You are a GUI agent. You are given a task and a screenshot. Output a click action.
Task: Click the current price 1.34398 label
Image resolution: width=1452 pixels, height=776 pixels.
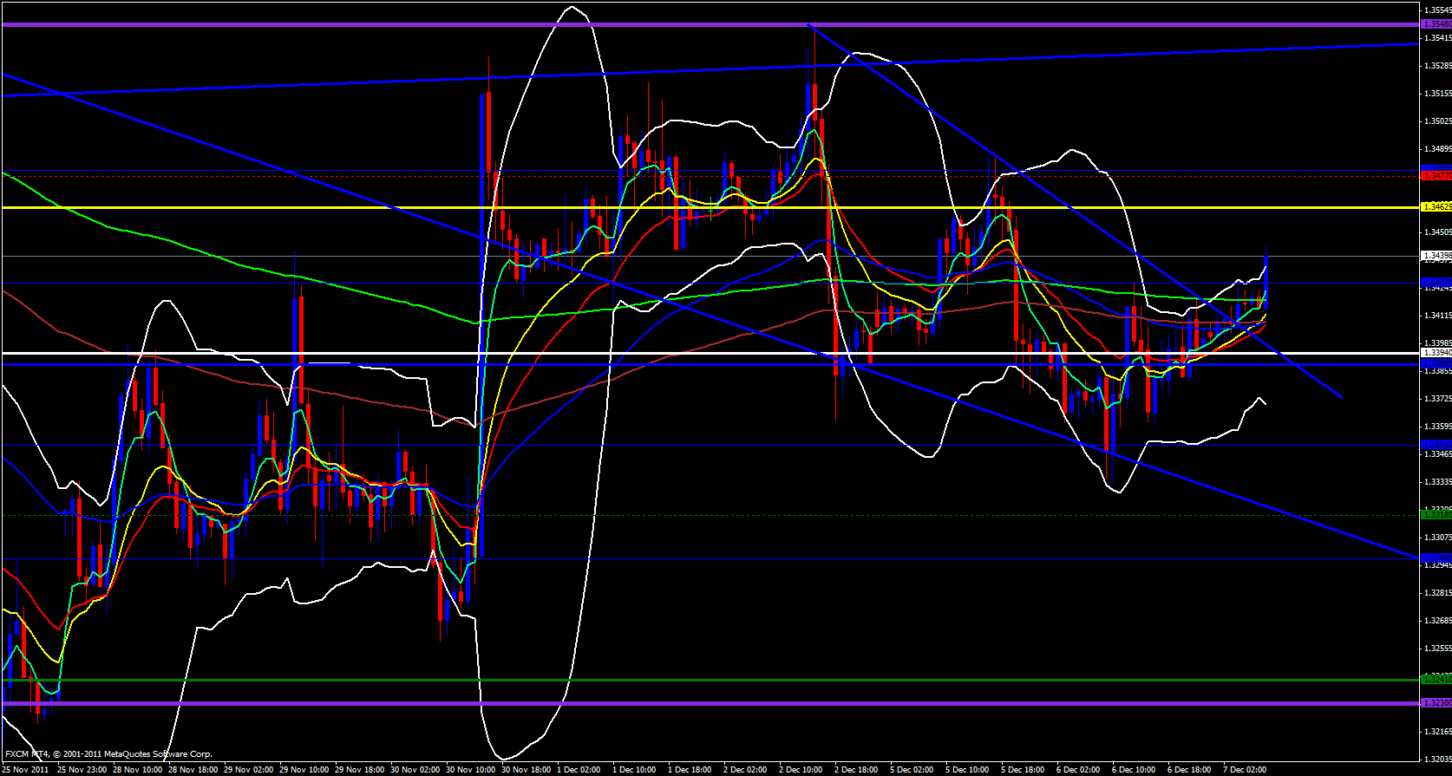coord(1436,256)
